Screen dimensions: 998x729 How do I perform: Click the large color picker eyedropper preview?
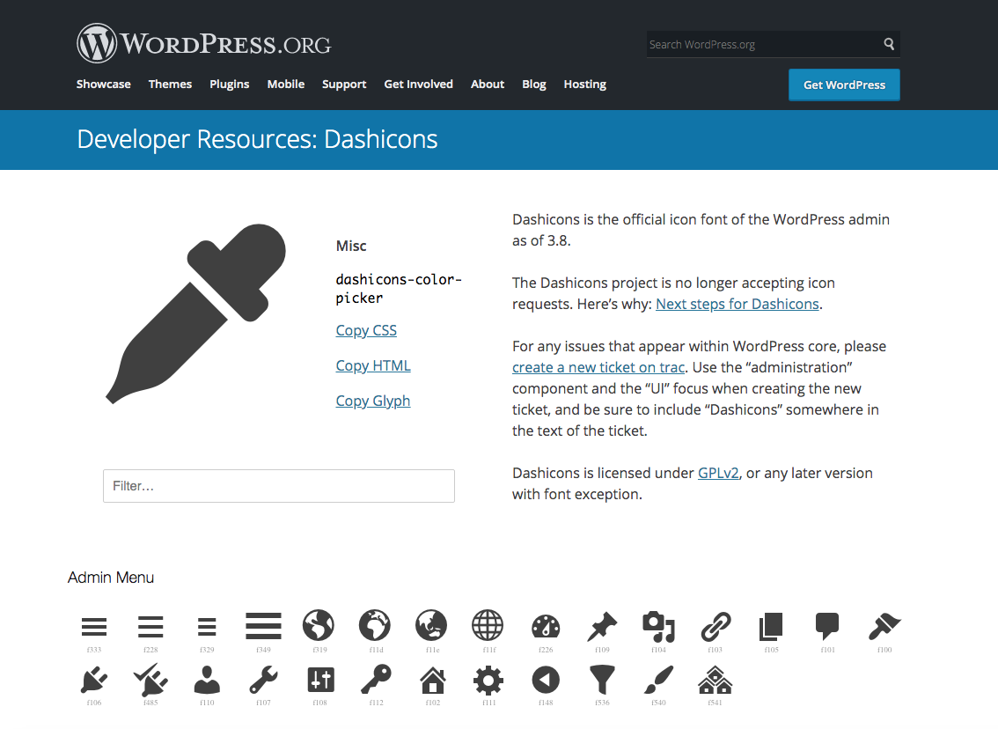click(x=195, y=313)
